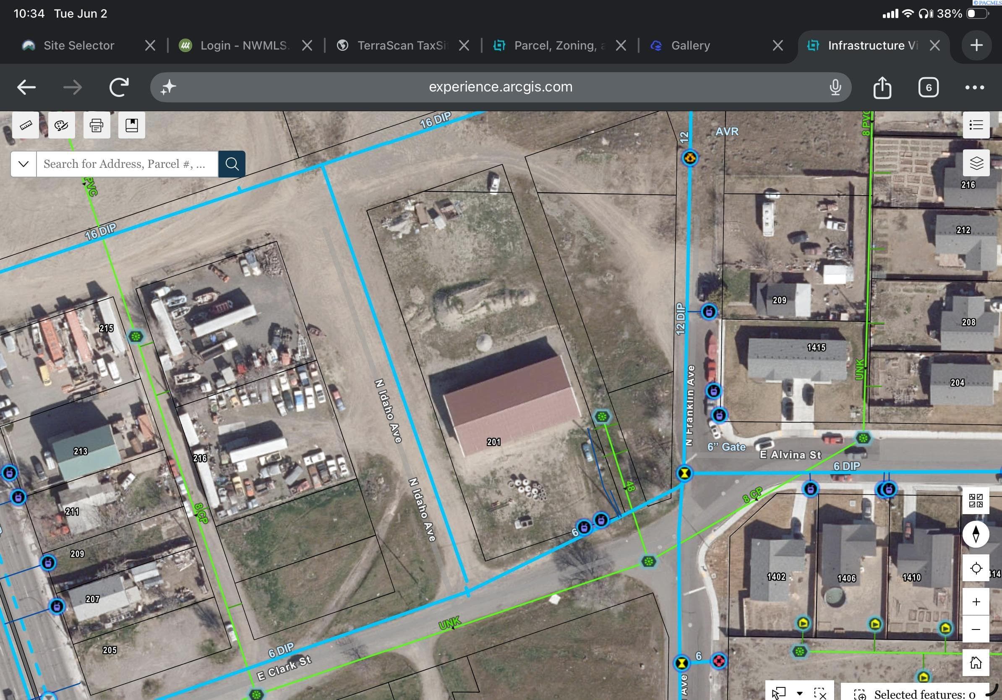The width and height of the screenshot is (1002, 700).
Task: Expand select tool options arrow
Action: coord(799,693)
